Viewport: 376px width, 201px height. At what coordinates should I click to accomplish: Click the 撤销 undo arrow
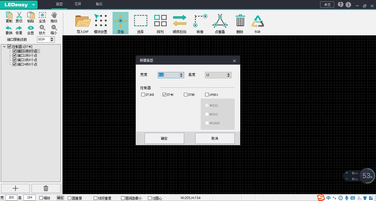click(9, 28)
